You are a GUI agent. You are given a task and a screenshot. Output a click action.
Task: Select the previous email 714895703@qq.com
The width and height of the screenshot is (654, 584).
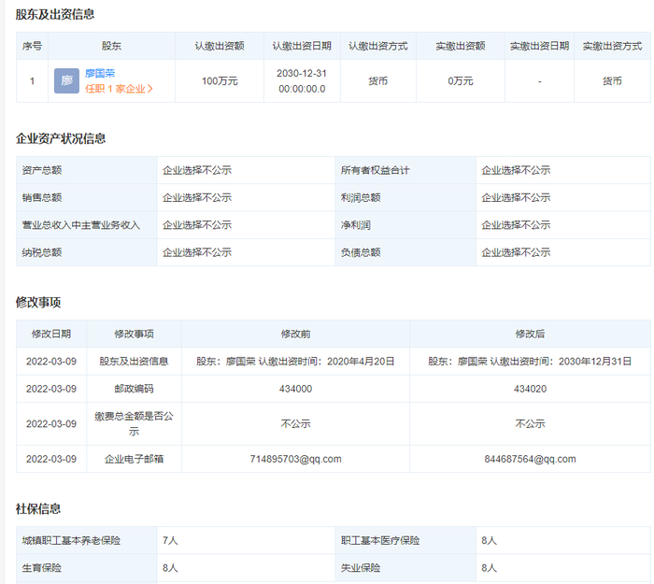295,459
